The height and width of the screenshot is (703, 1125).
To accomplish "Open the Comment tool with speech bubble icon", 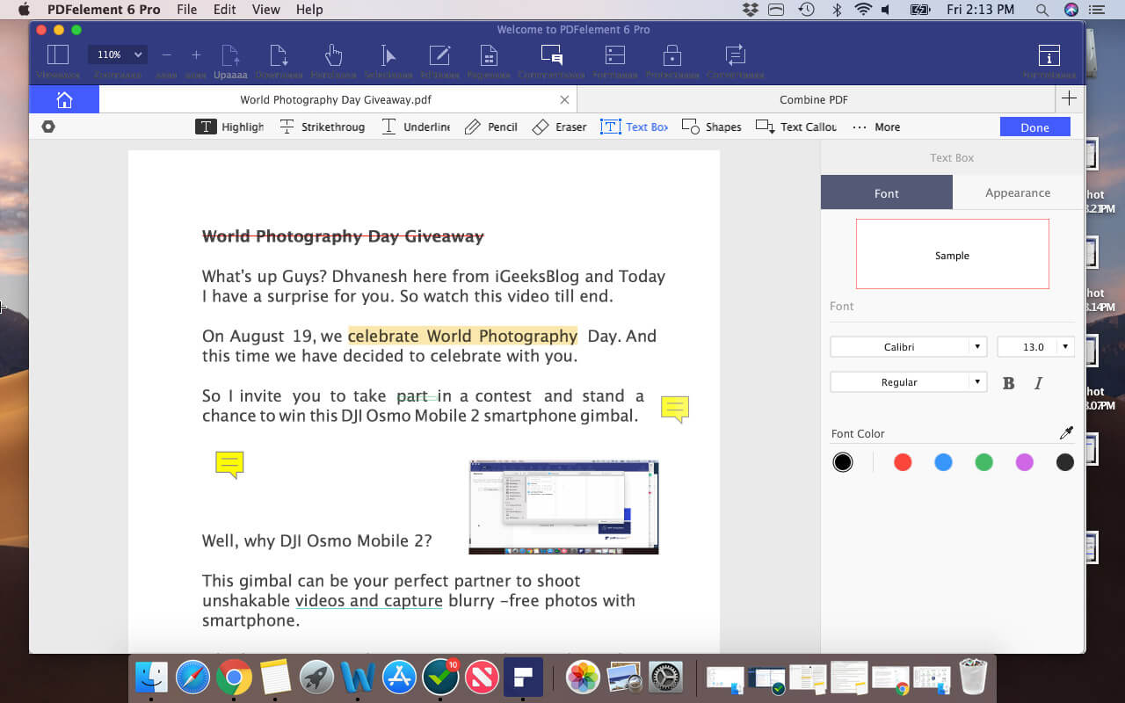I will point(551,54).
